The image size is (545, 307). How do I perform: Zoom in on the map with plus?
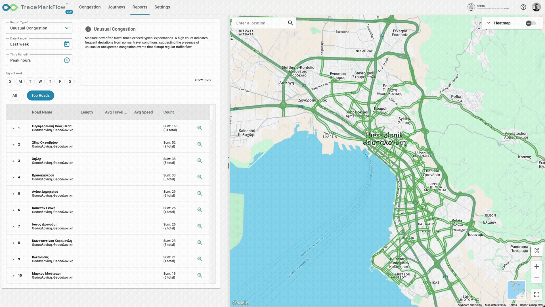536,267
